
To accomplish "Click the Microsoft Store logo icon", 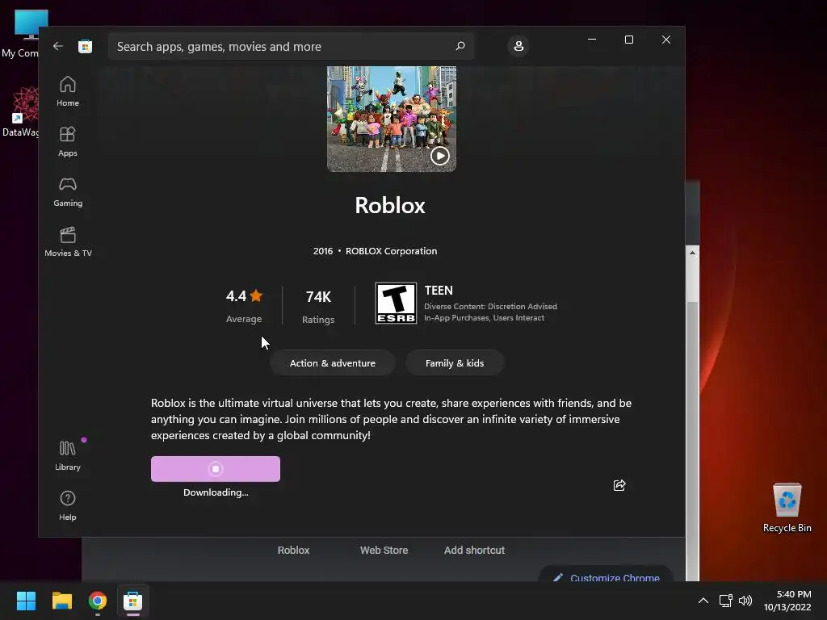I will pos(86,46).
